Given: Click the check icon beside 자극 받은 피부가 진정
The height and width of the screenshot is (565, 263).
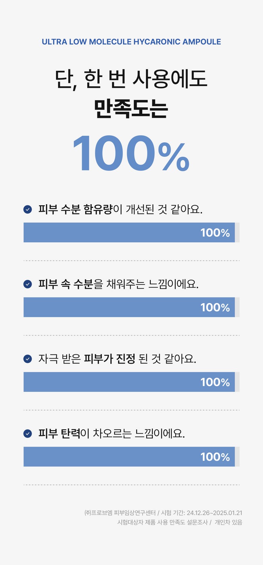Looking at the screenshot, I should point(28,359).
